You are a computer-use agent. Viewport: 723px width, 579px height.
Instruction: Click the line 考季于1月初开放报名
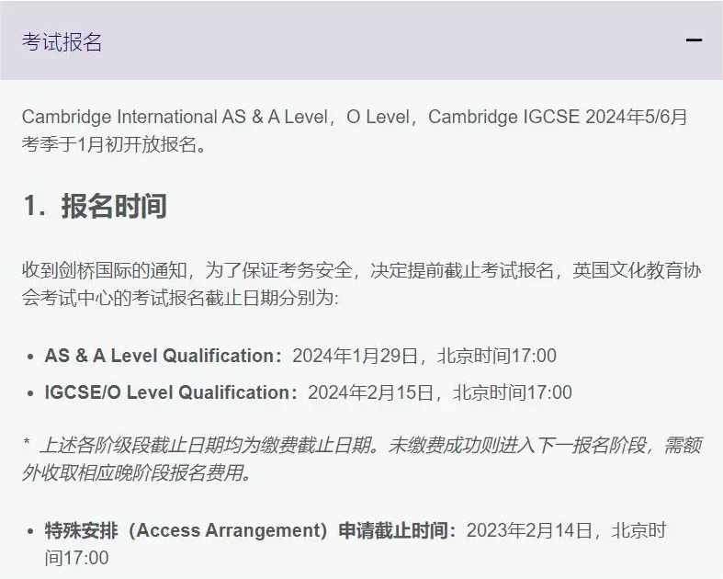[x=113, y=144]
